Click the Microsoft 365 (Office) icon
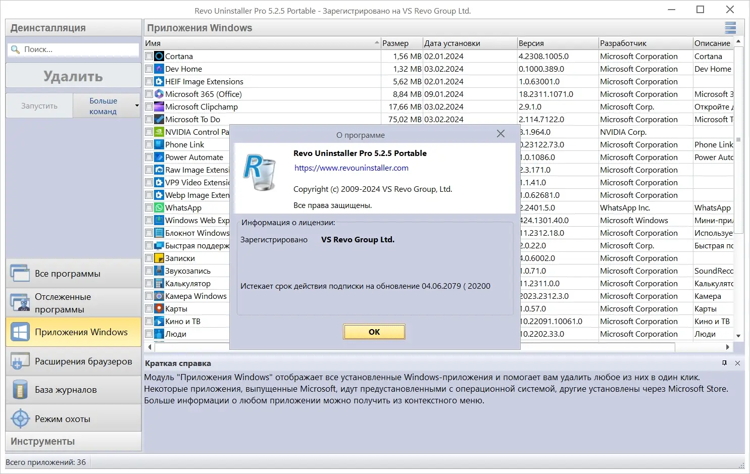The height and width of the screenshot is (474, 750). point(159,94)
